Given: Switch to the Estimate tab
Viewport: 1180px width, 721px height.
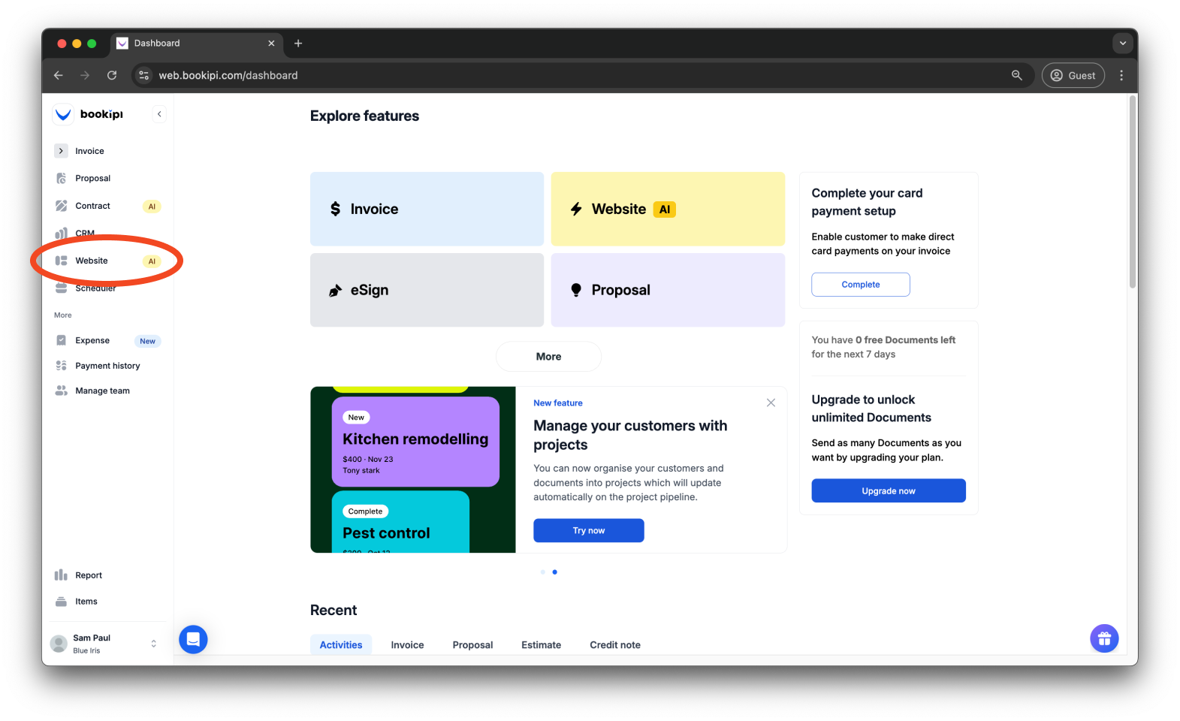Looking at the screenshot, I should coord(541,644).
